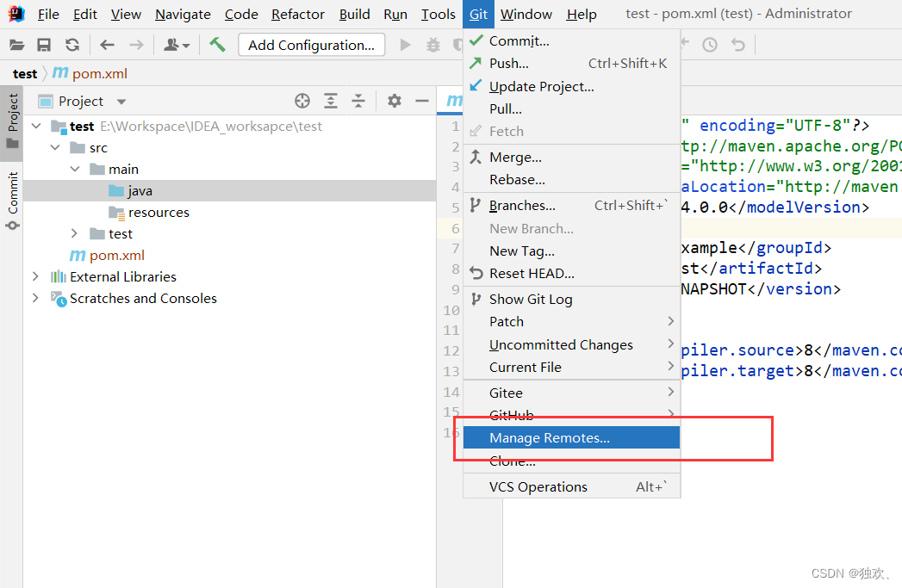Image resolution: width=902 pixels, height=588 pixels.
Task: Click the Rollback undo arrow icon
Action: point(738,45)
